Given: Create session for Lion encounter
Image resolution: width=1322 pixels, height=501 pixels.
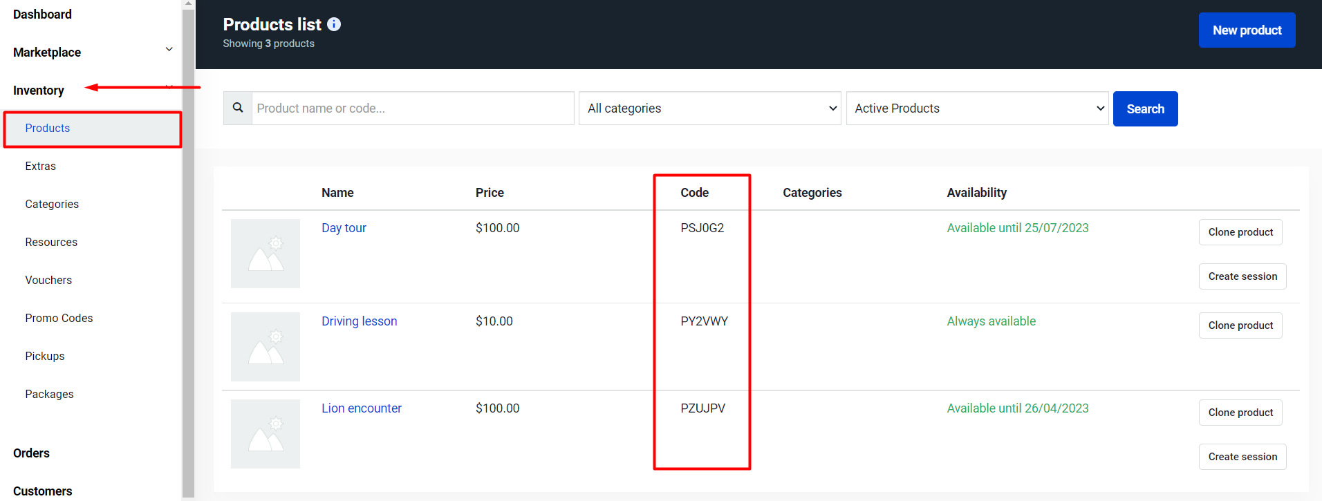Looking at the screenshot, I should pos(1242,457).
